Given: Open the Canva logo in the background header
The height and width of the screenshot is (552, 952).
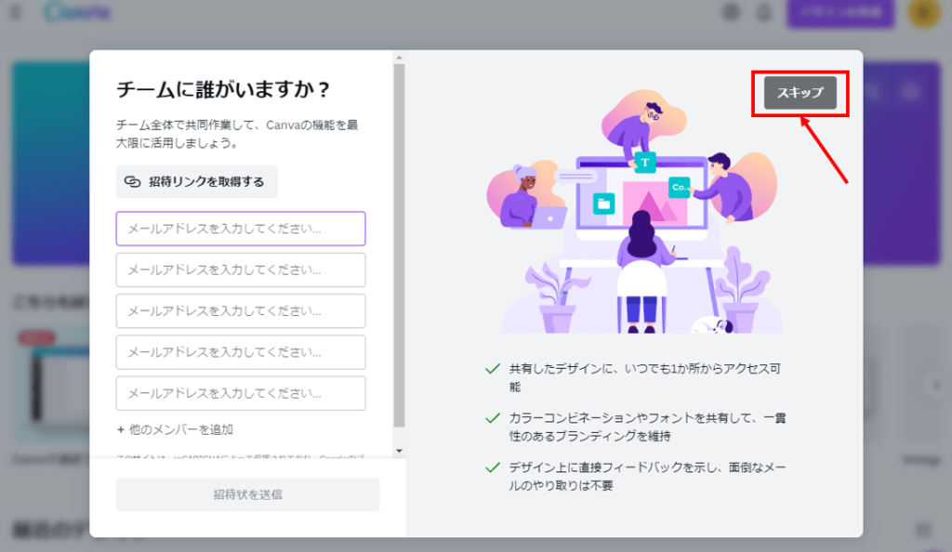Looking at the screenshot, I should (77, 12).
